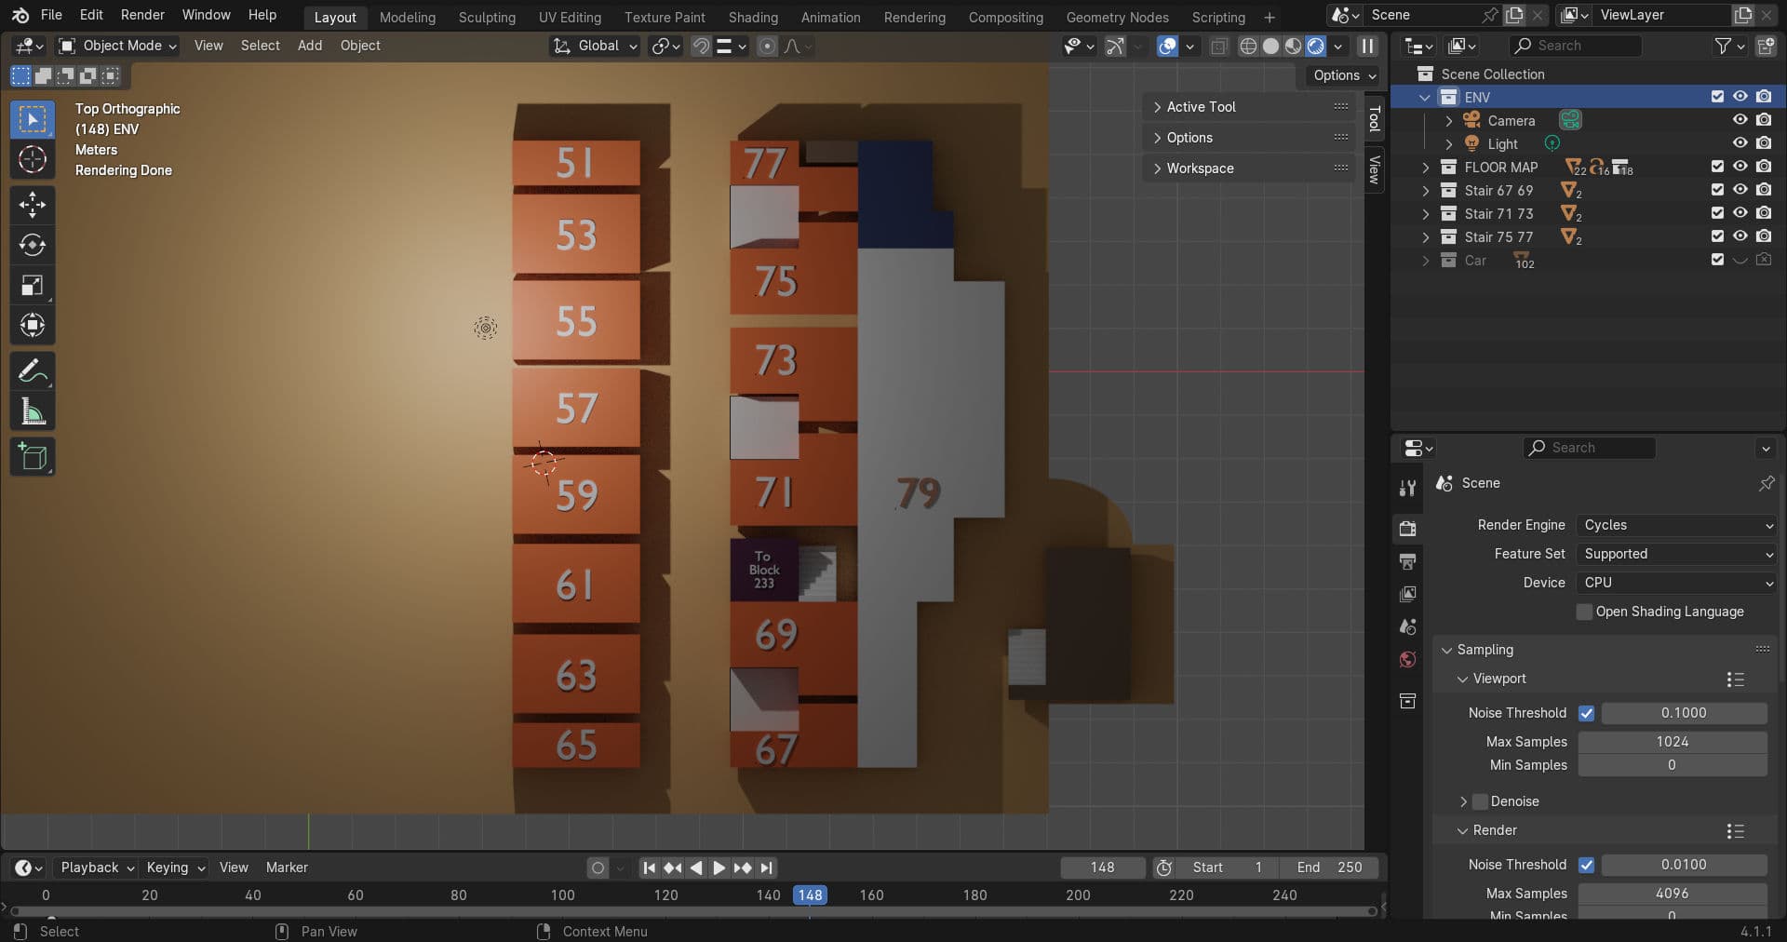This screenshot has height=942, width=1787.
Task: Switch to rendered viewport shading
Action: (x=1315, y=46)
